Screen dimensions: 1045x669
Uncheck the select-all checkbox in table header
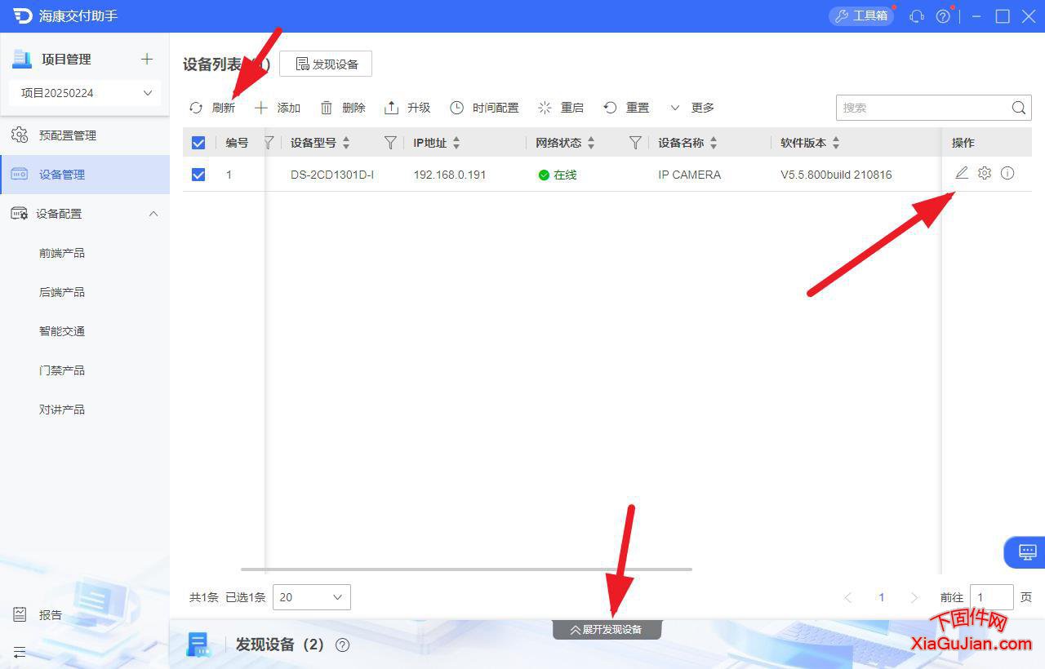pos(198,142)
